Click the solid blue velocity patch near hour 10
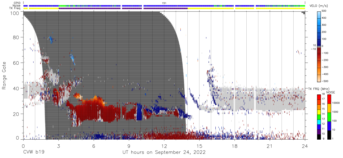343x158 pixels. click(139, 112)
